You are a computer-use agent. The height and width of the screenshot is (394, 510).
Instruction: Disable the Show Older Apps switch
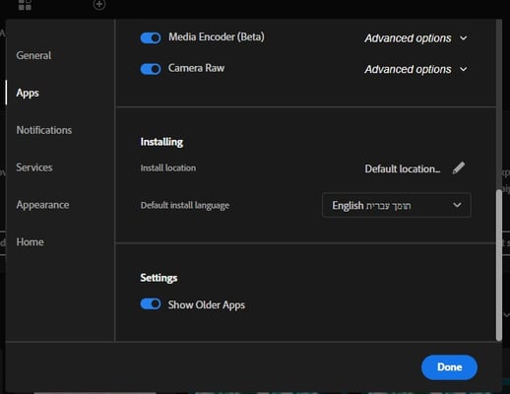tap(151, 304)
